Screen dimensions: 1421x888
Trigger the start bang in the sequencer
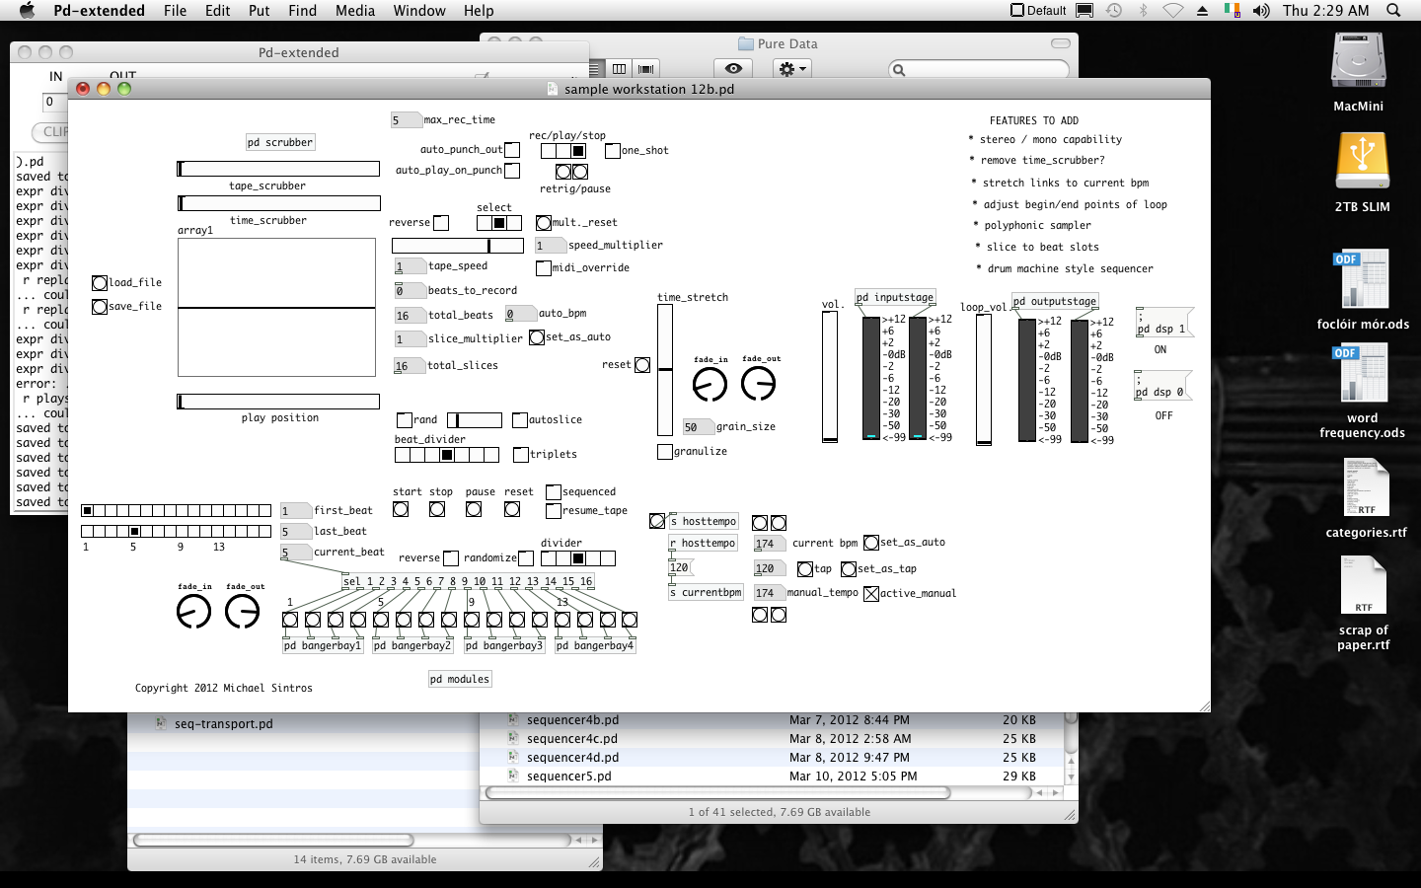[x=401, y=509]
